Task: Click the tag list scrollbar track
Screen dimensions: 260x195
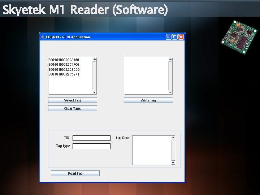Action: [95, 76]
